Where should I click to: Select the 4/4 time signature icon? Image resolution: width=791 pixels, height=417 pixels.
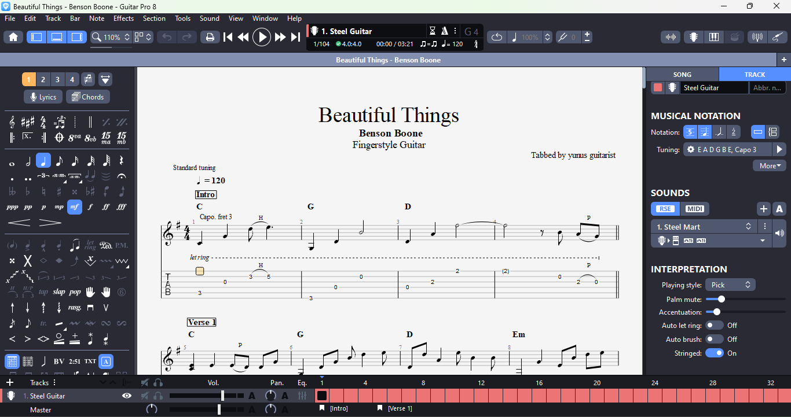point(43,122)
